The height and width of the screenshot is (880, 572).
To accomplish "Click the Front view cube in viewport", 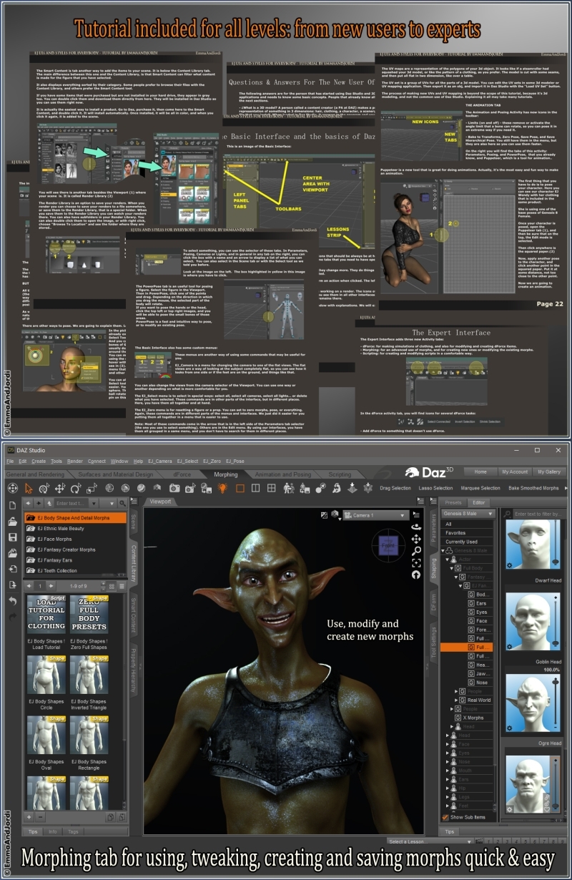I will (x=388, y=546).
